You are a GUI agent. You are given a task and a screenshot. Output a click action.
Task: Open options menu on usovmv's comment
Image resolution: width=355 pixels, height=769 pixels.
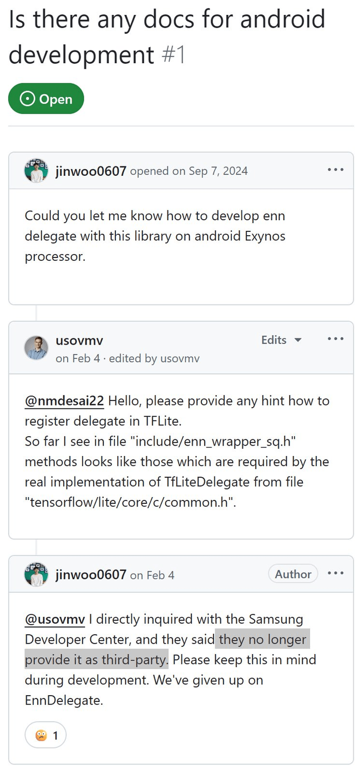tap(336, 339)
